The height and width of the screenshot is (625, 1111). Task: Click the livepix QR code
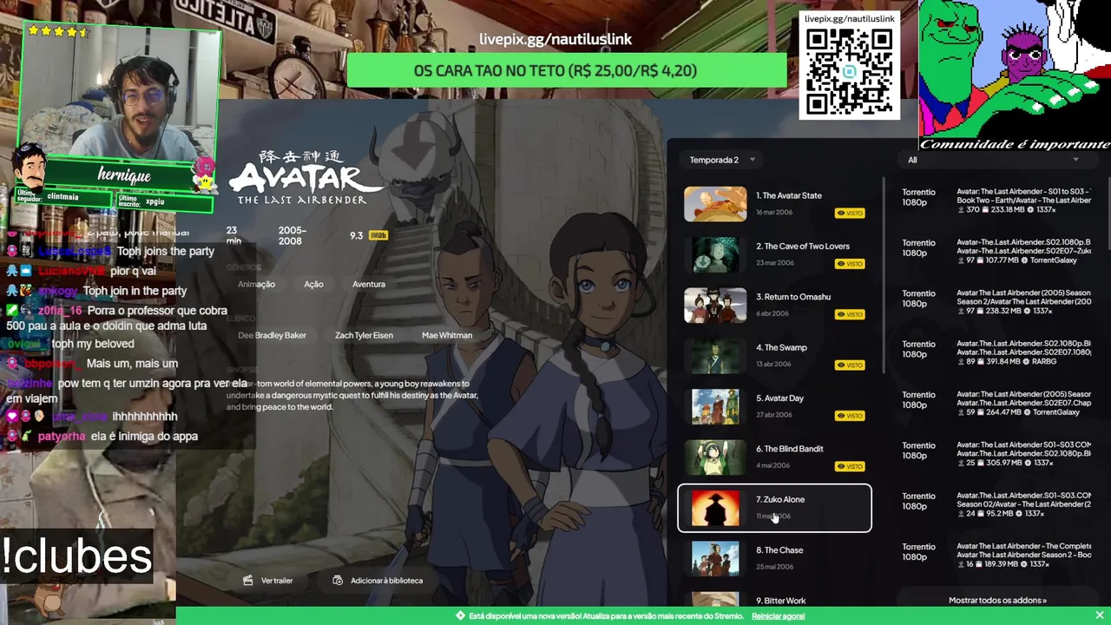(849, 73)
